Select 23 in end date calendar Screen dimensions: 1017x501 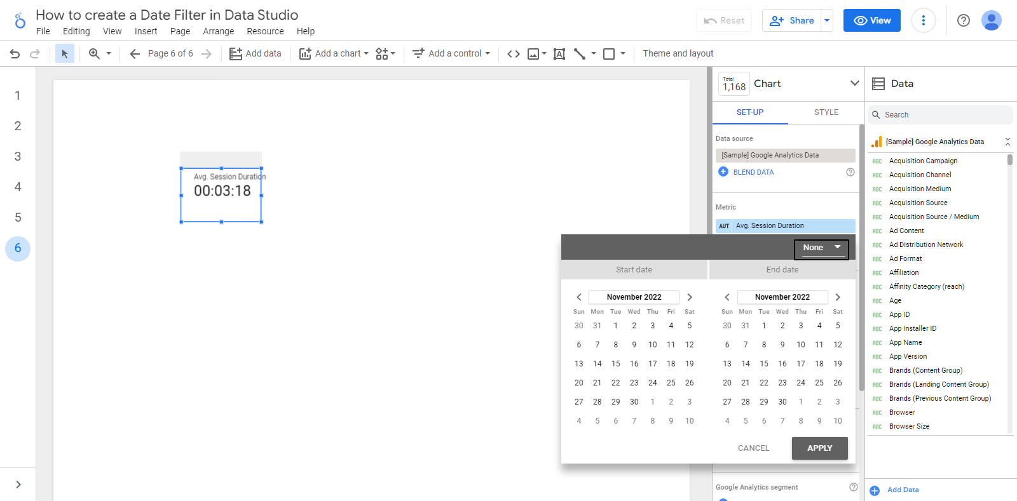coord(782,383)
